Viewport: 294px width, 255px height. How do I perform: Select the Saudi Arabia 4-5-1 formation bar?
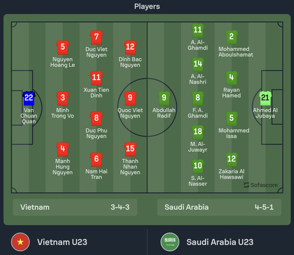coord(219,207)
